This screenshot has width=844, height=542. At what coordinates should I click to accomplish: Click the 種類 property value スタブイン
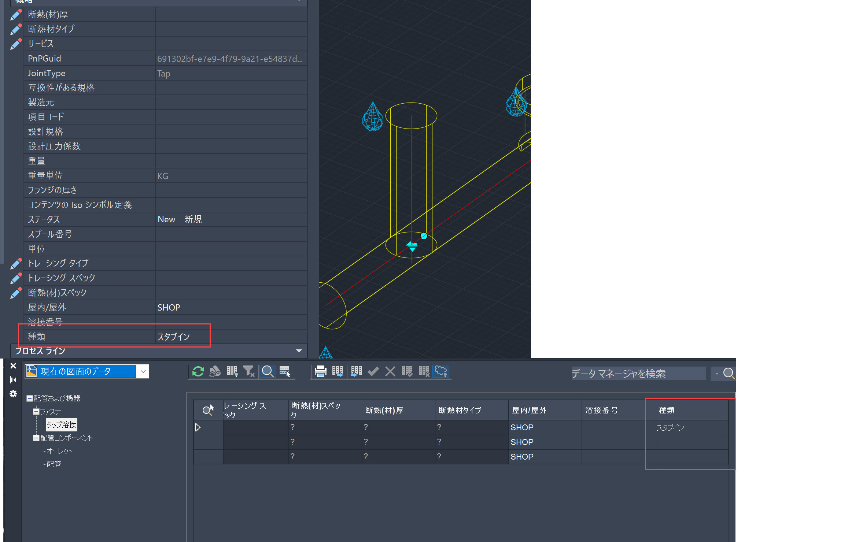tap(231, 337)
